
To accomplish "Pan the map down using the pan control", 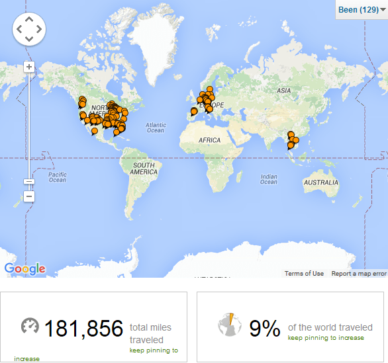I will point(29,39).
